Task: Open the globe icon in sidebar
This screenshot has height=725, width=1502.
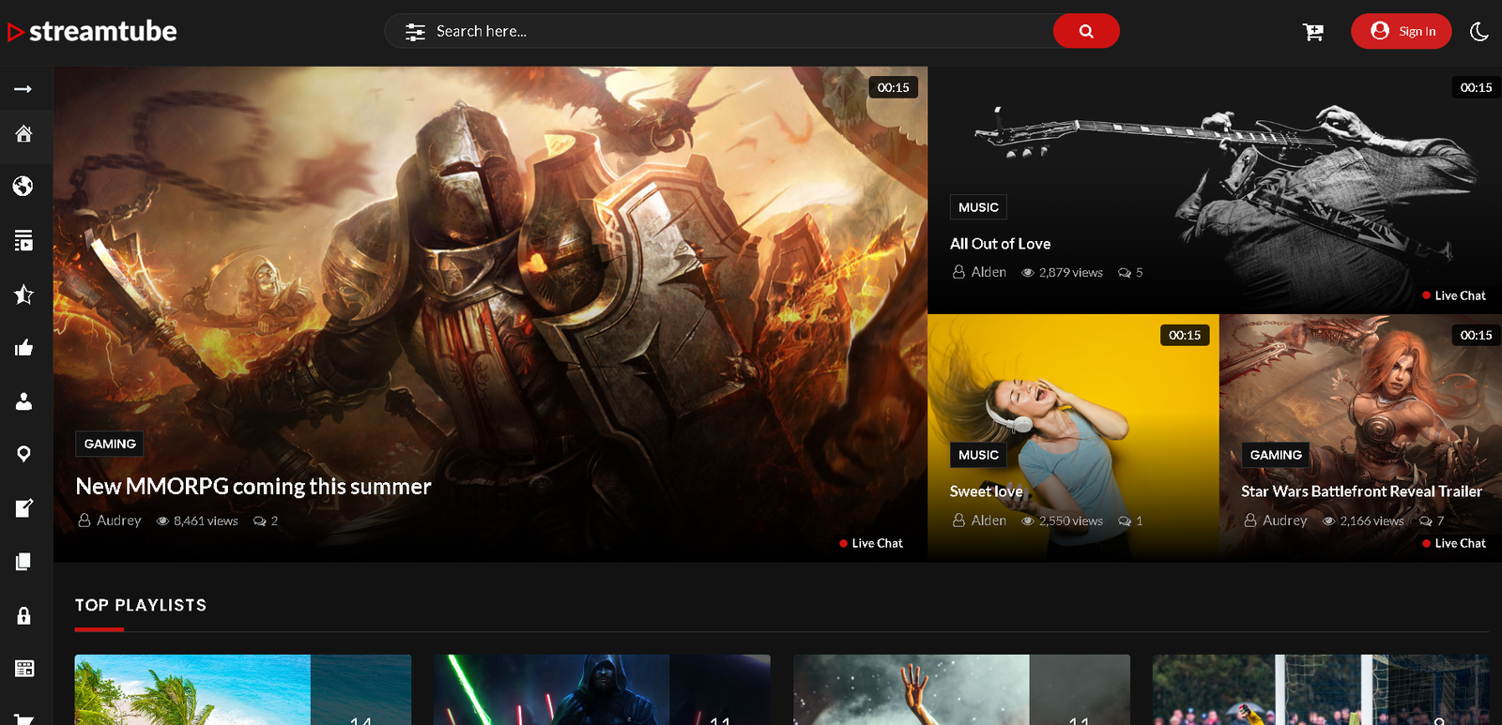Action: [x=23, y=186]
